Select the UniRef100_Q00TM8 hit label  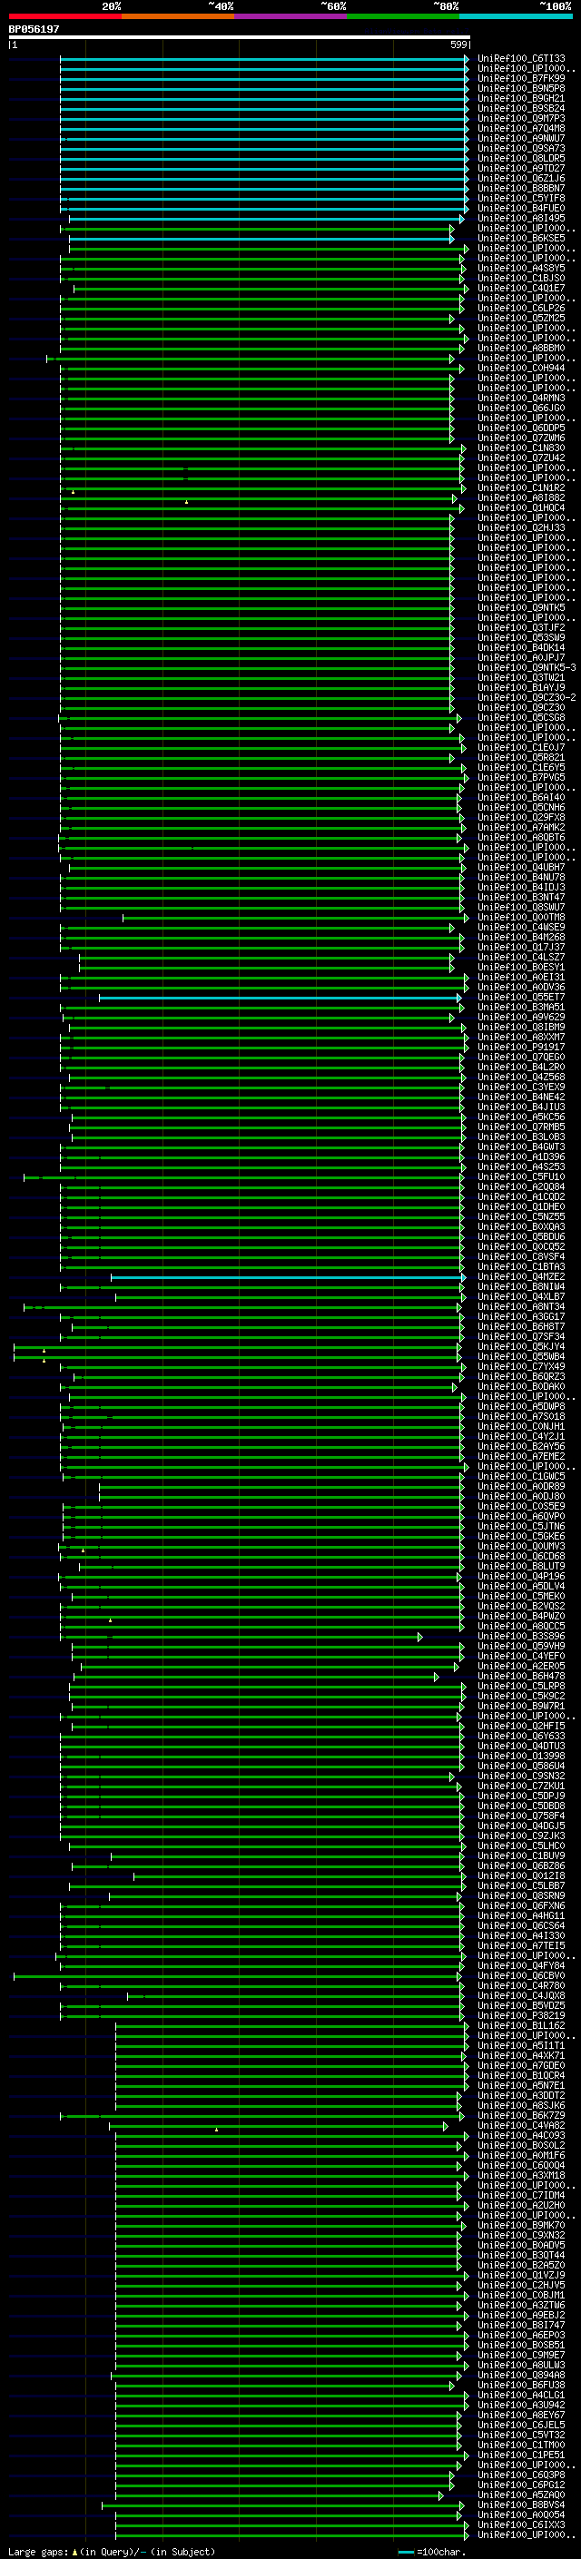(521, 917)
